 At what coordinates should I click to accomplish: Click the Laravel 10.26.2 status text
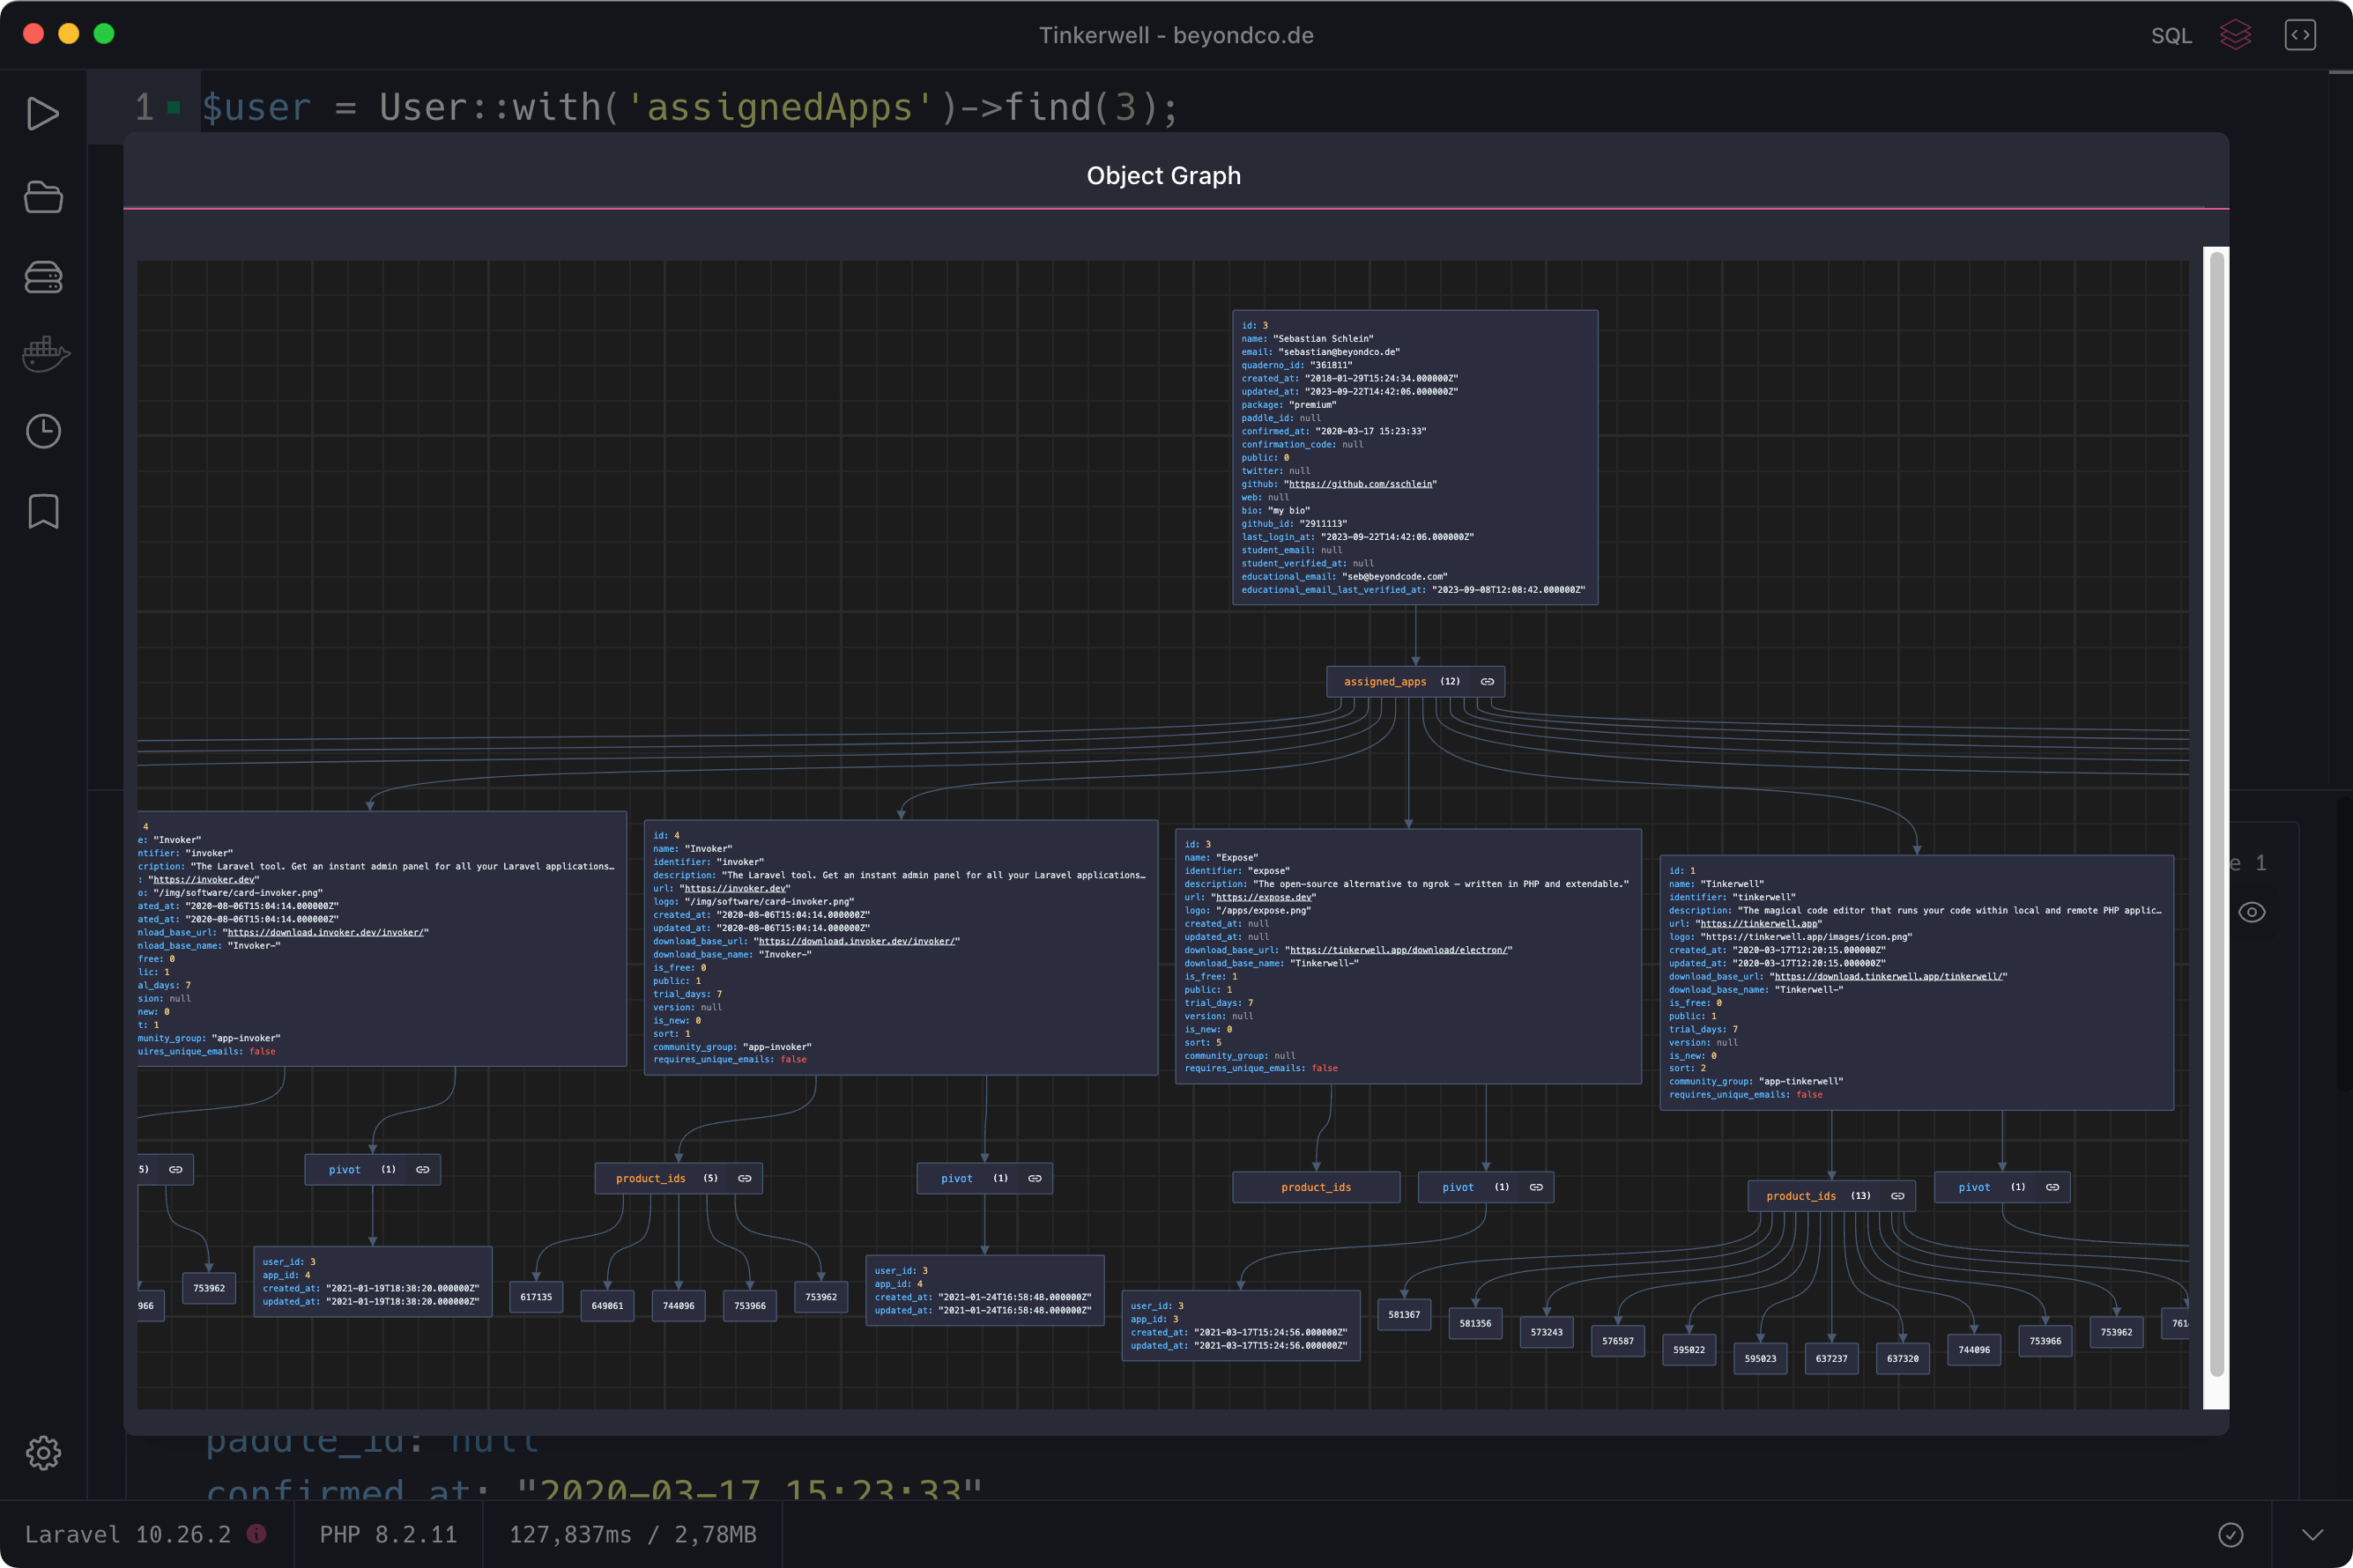click(127, 1534)
